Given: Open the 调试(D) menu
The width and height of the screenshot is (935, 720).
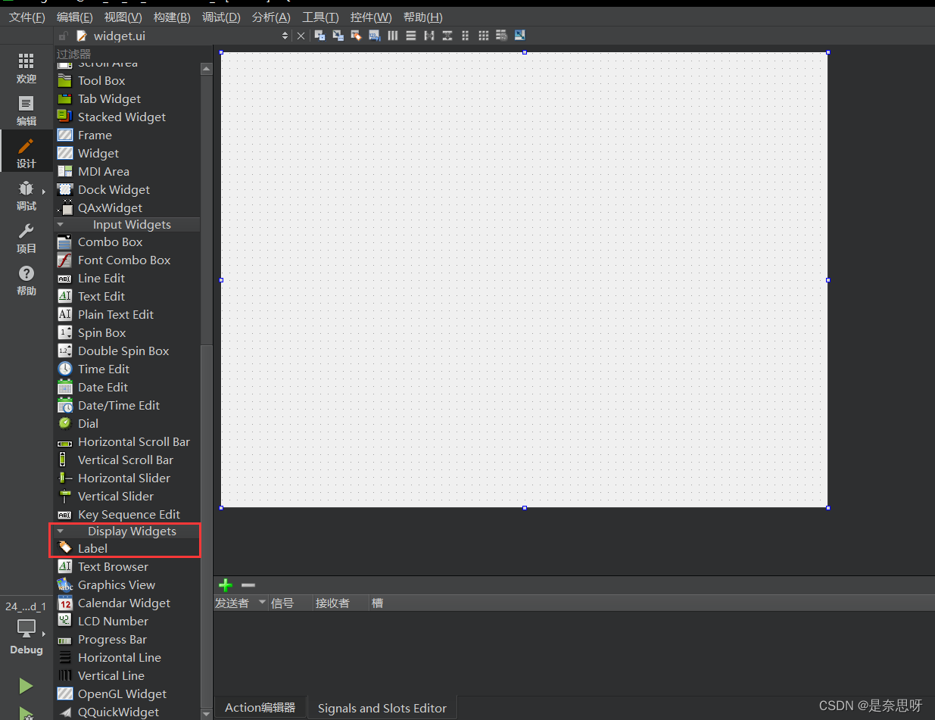Looking at the screenshot, I should pos(221,17).
